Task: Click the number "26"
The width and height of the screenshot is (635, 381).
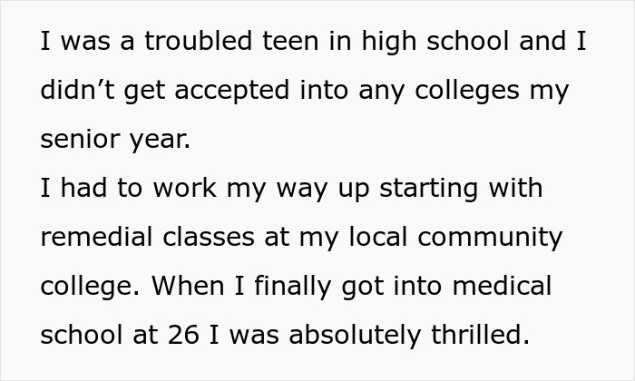Action: pyautogui.click(x=185, y=337)
